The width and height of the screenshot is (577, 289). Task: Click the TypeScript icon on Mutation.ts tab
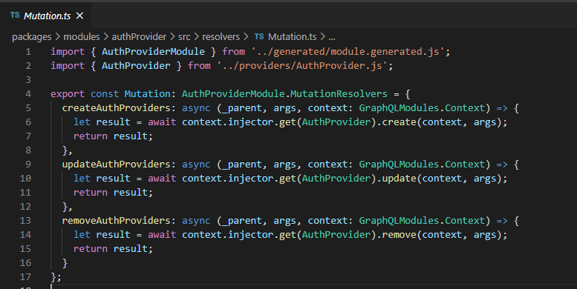coord(15,16)
